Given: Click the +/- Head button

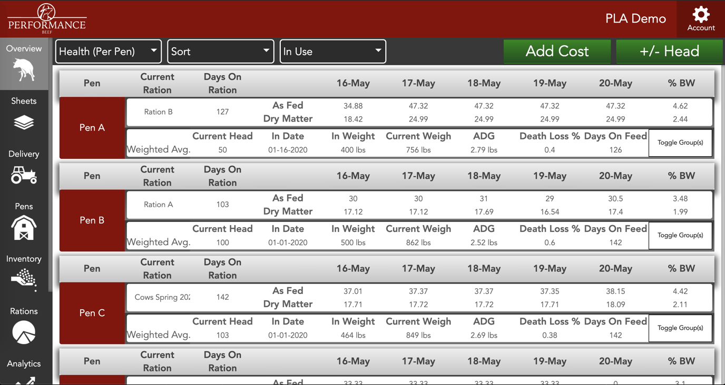Looking at the screenshot, I should (x=669, y=52).
